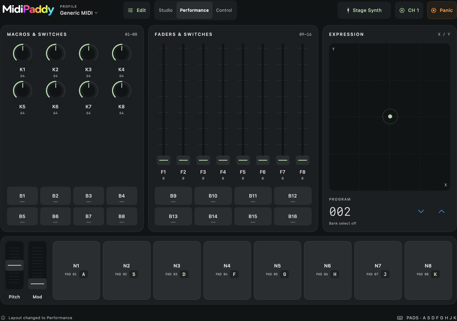Toggle switch B7
457x321 pixels.
89,216
